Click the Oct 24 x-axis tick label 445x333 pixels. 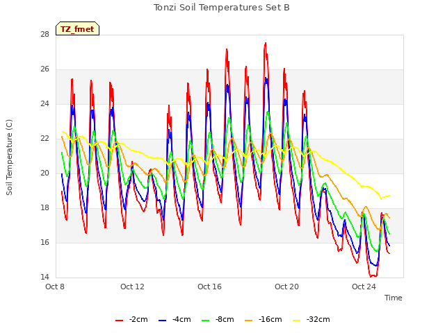364,287
